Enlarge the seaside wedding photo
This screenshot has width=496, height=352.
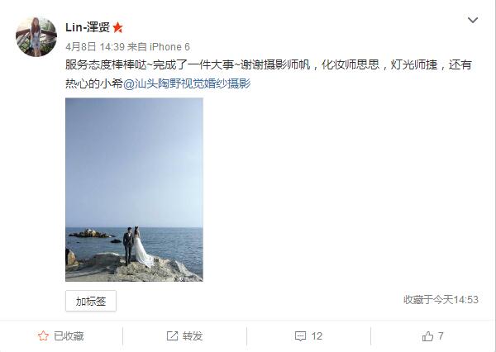coord(134,190)
